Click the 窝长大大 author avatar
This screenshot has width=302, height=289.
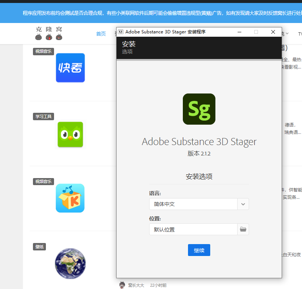(122, 285)
